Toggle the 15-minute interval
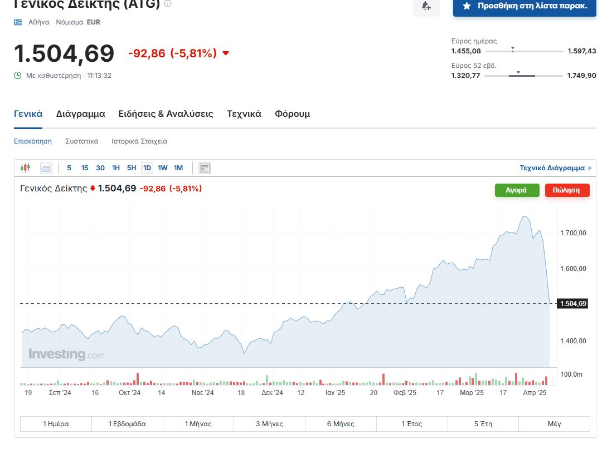 pyautogui.click(x=85, y=168)
